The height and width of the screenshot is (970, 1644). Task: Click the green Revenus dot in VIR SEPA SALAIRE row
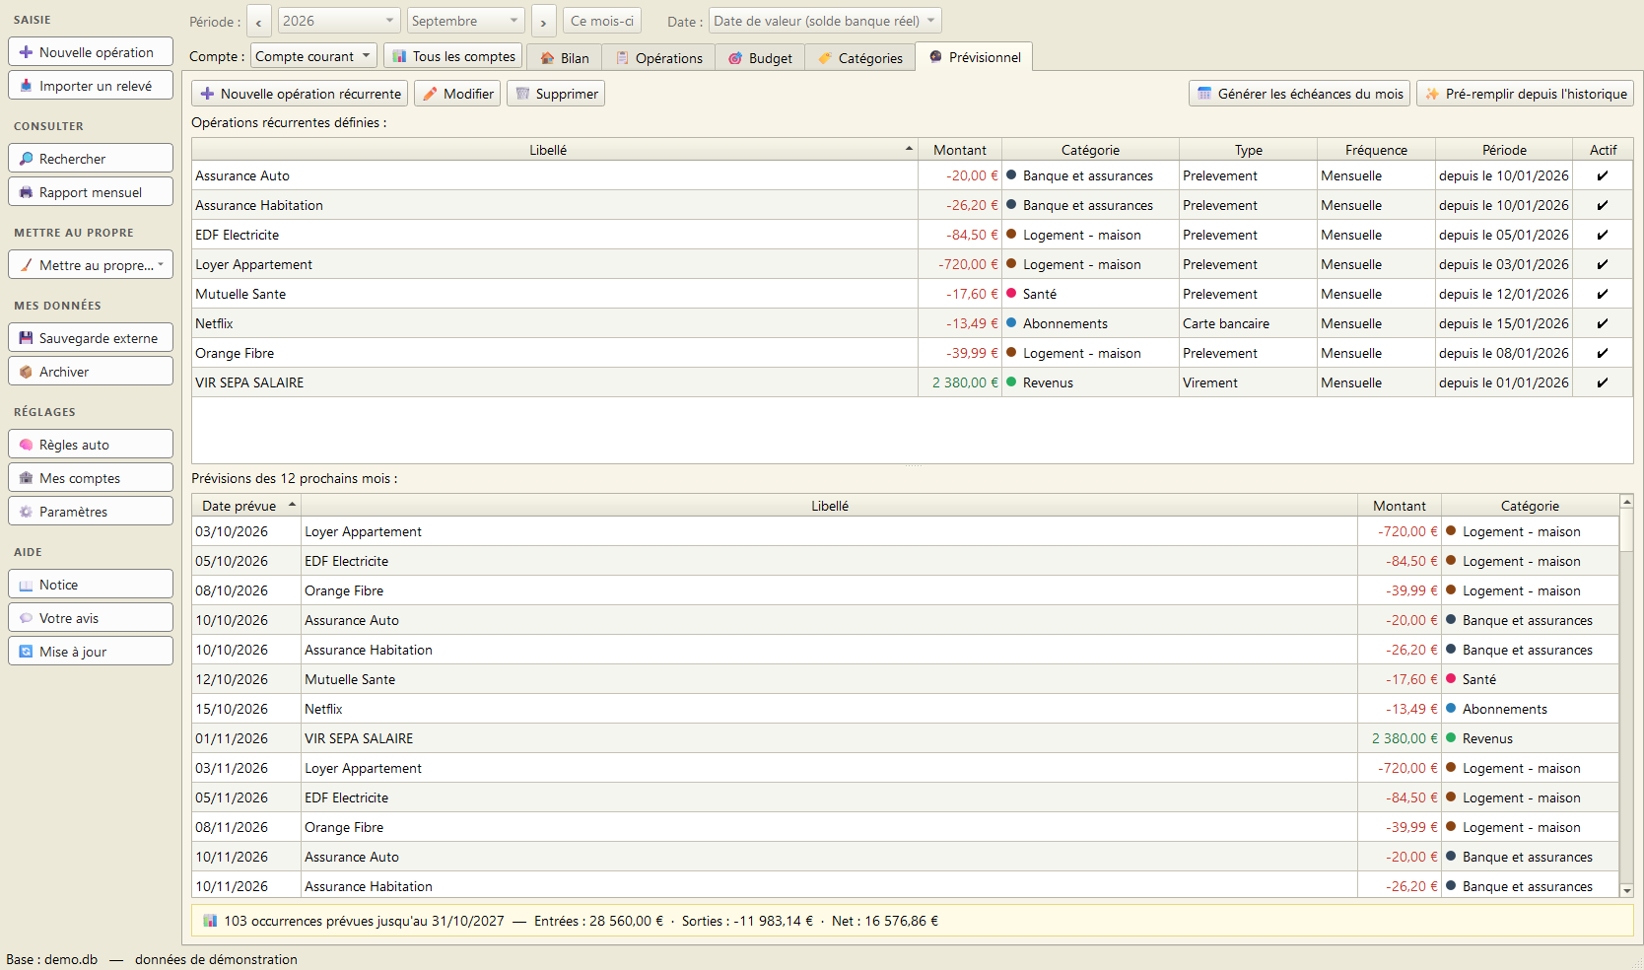coord(1011,382)
